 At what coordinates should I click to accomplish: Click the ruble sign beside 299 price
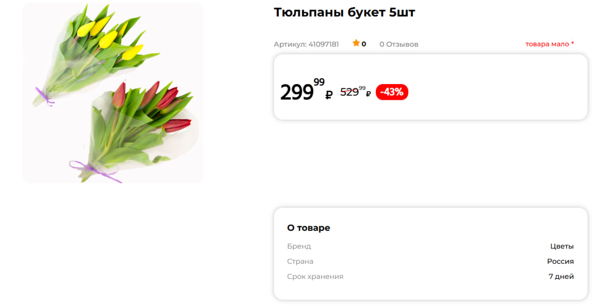pos(329,95)
